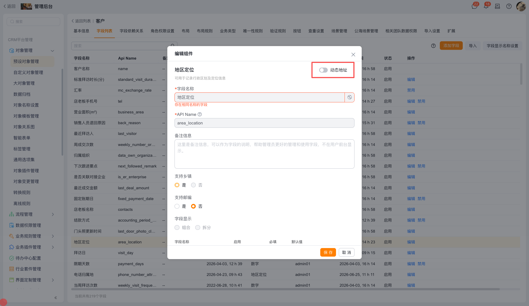This screenshot has width=529, height=306.
Task: Click the user avatar in top right
Action: [x=521, y=6]
